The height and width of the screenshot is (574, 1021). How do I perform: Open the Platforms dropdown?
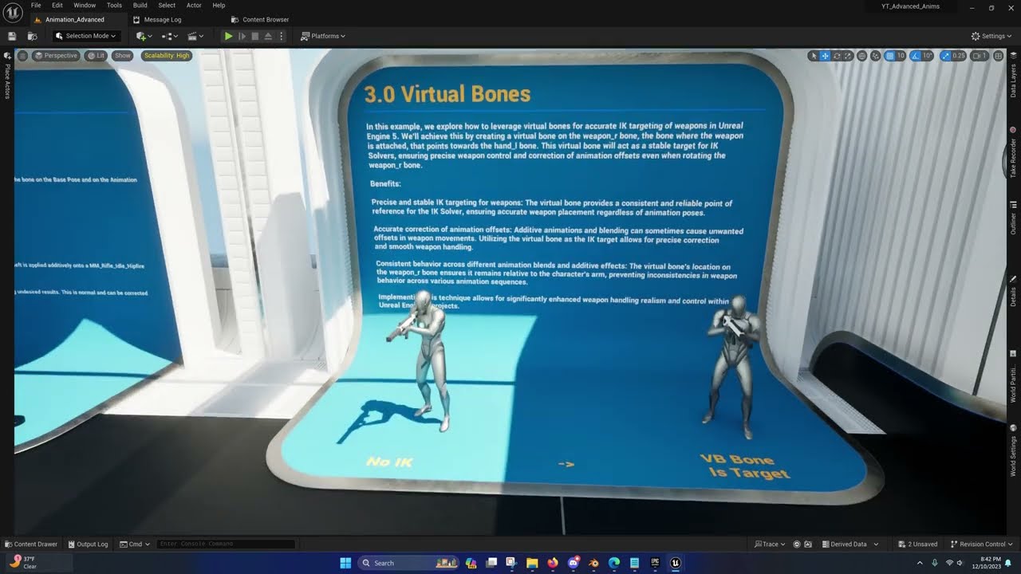(x=323, y=36)
